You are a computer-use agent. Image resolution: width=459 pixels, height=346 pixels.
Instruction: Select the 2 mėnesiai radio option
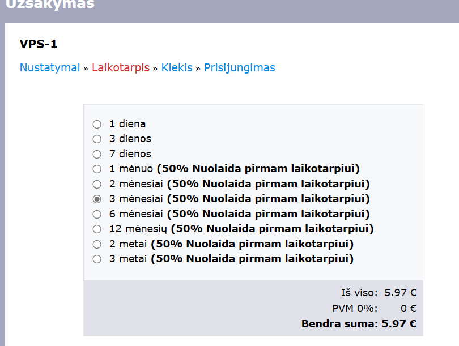[97, 184]
